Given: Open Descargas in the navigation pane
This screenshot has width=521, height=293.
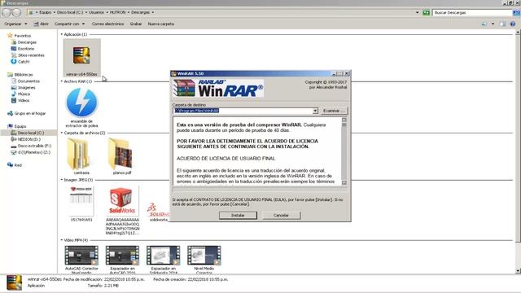Looking at the screenshot, I should pyautogui.click(x=24, y=42).
